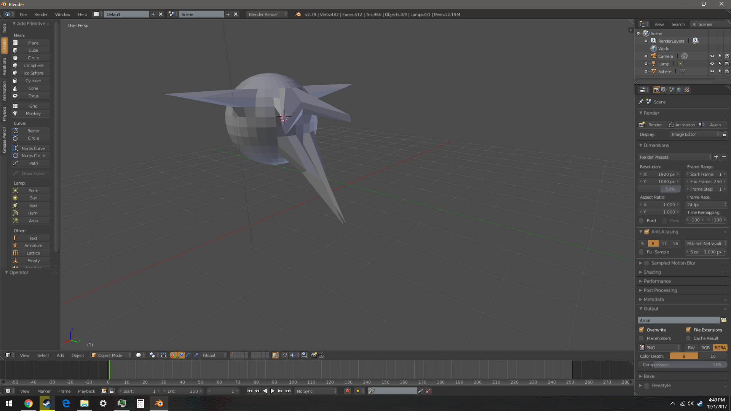
Task: Create a Bezier curve
Action: pos(31,131)
